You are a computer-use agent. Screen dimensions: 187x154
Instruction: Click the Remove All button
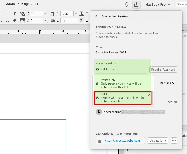point(168,83)
